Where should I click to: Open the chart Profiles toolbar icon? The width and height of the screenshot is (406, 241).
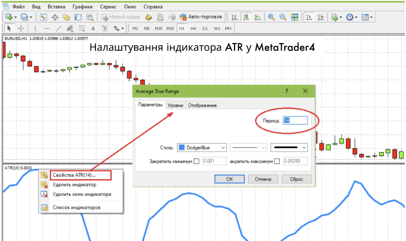24,17
